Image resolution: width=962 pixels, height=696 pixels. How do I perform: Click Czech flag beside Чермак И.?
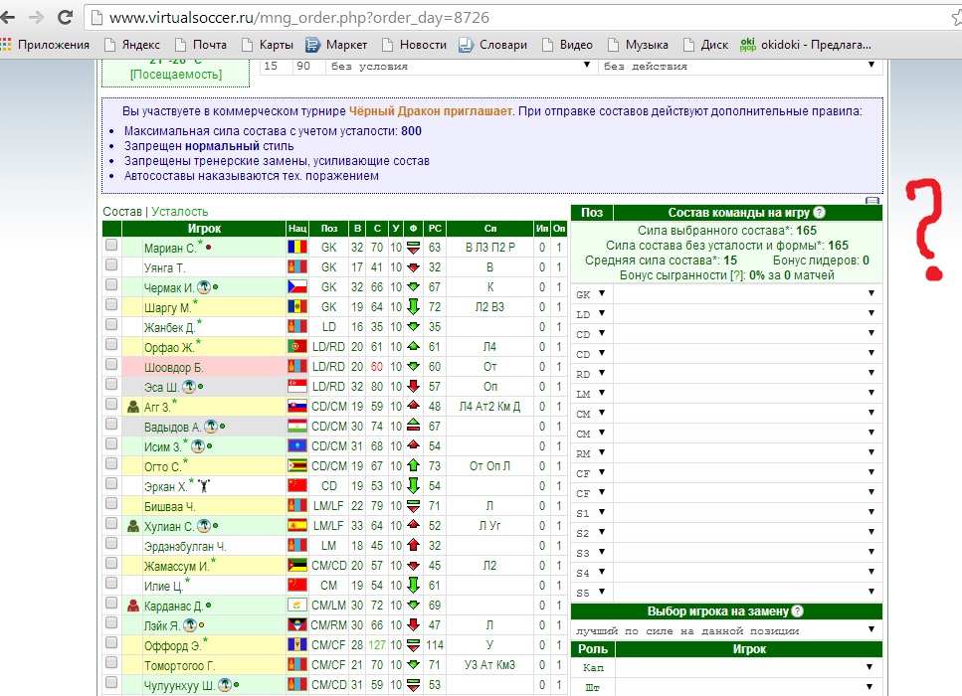tap(297, 287)
